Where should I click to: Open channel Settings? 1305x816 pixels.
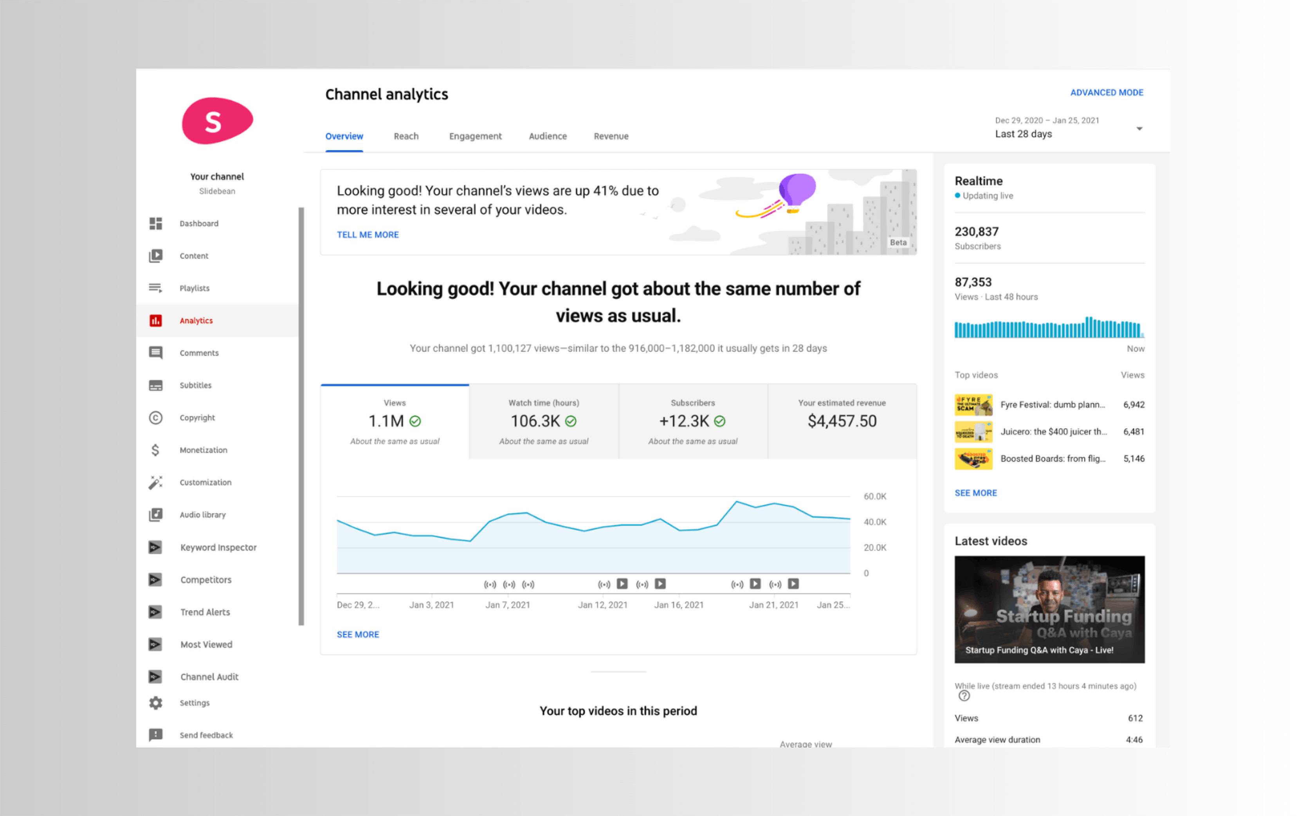[x=194, y=702]
